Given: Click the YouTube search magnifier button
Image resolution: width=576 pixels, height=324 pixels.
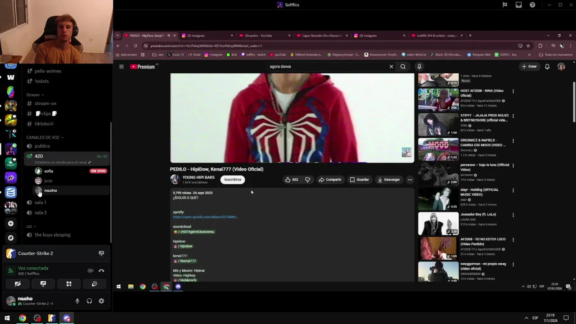Looking at the screenshot, I should tap(403, 67).
